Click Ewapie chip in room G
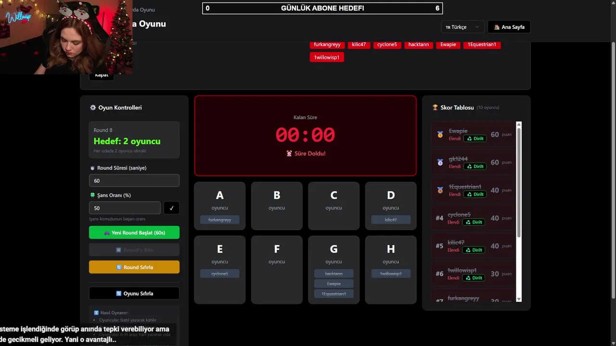Screen dimensions: 616x346 point(334,284)
